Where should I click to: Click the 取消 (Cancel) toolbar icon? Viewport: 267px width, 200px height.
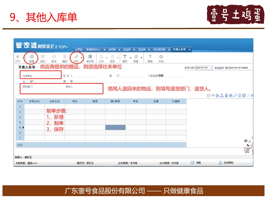tap(54, 57)
